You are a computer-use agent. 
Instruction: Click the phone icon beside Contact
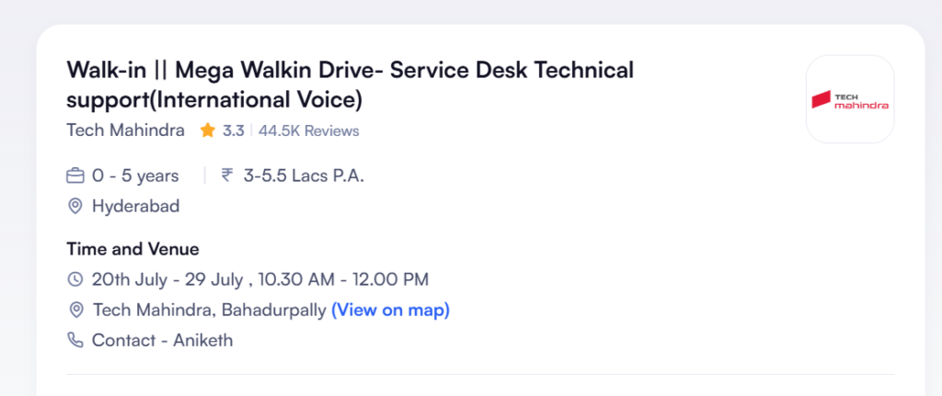[x=75, y=340]
